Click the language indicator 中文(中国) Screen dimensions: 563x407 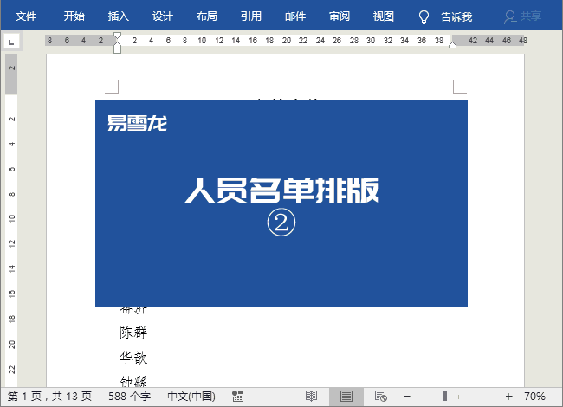point(191,397)
